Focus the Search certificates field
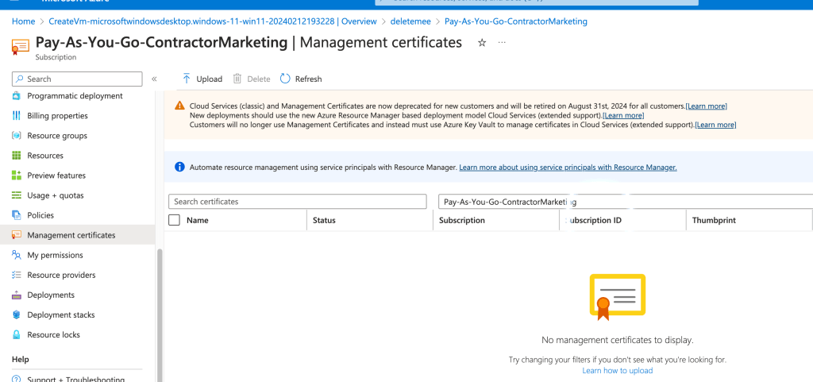Screen dimensions: 813x382 pos(298,202)
